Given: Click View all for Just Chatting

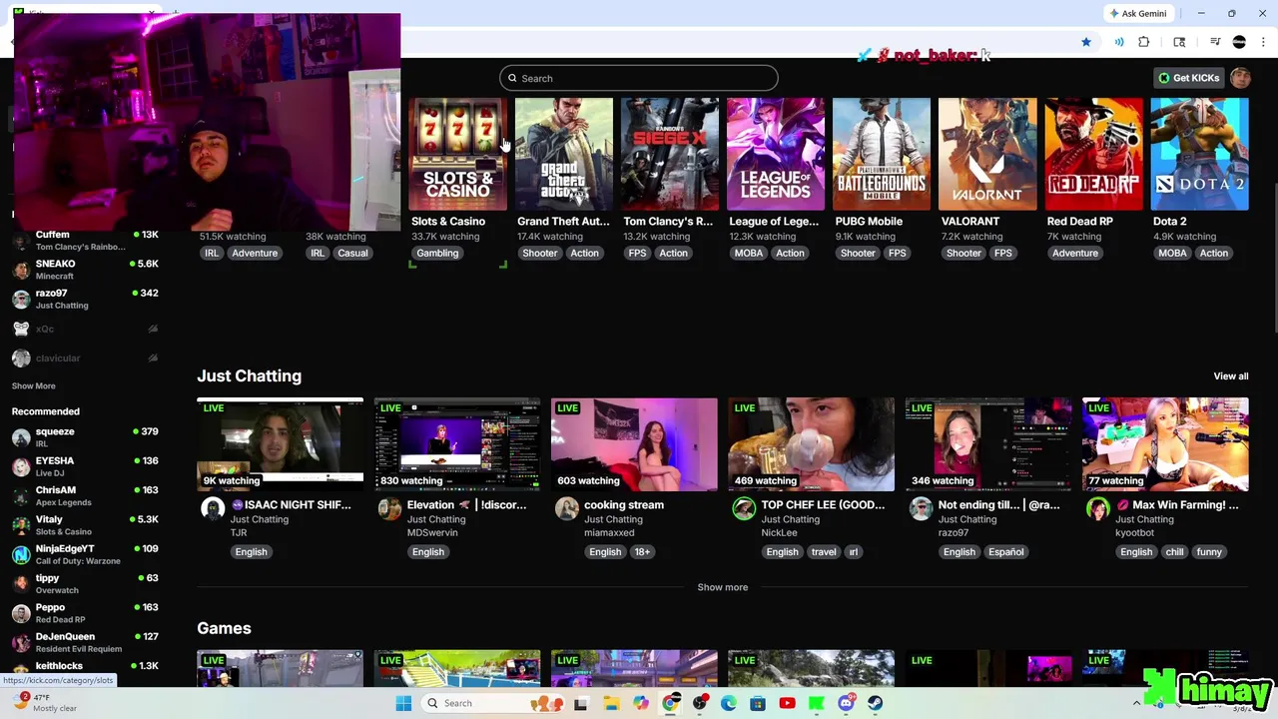Looking at the screenshot, I should (x=1230, y=376).
